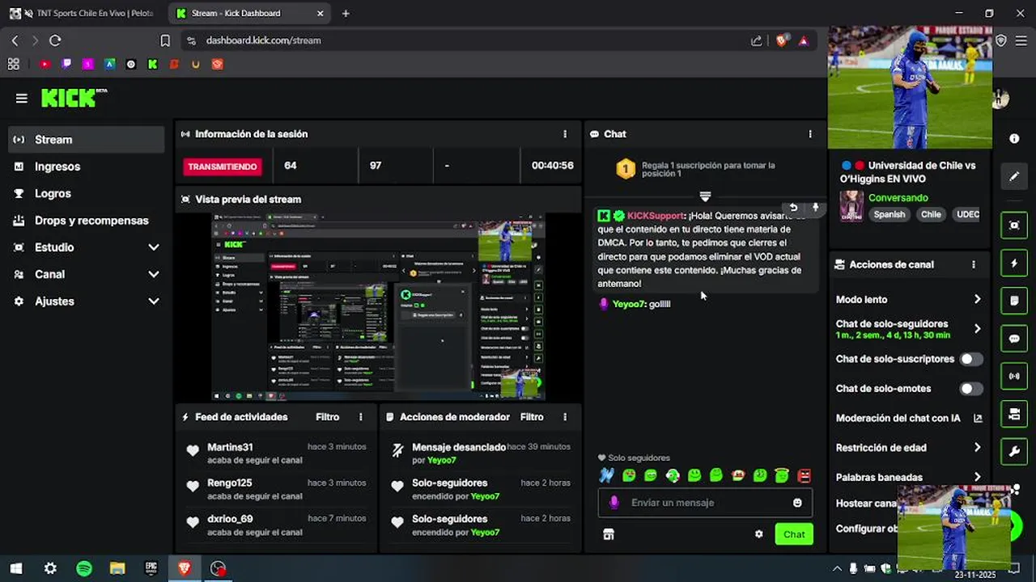Open the Twitch bookmark in bookmarks bar
Image resolution: width=1036 pixels, height=582 pixels.
66,64
